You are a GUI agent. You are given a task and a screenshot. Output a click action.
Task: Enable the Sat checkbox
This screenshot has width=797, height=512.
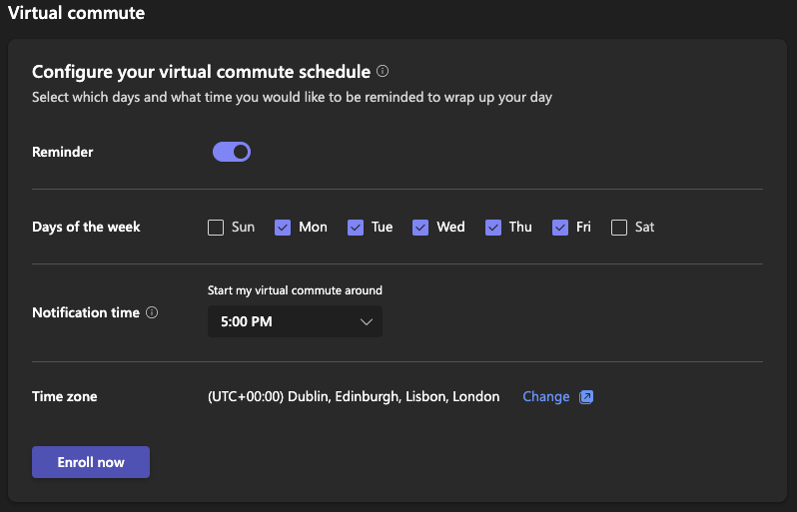pos(619,228)
